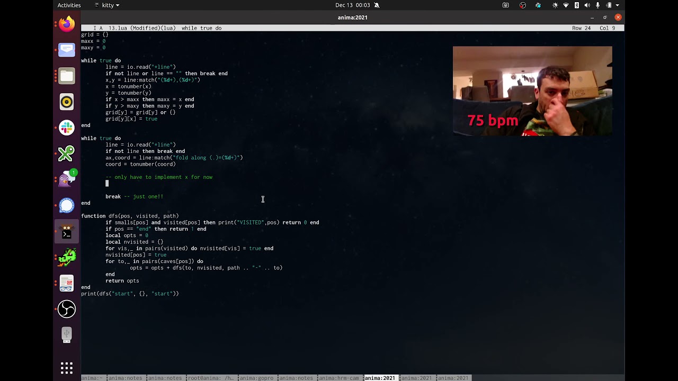Open the brightness indicator in top bar
The image size is (678, 381).
click(x=555, y=5)
